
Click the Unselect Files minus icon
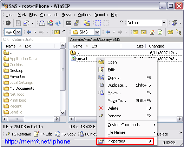click(x=106, y=23)
